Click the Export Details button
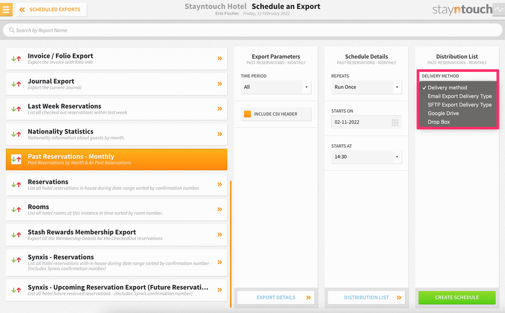Image resolution: width=505 pixels, height=313 pixels. tap(276, 298)
